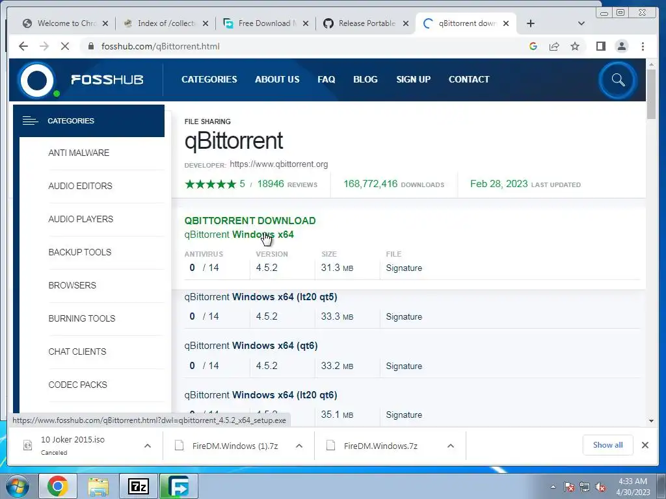Expand options for 10 Joker 2015.iso download

click(148, 446)
